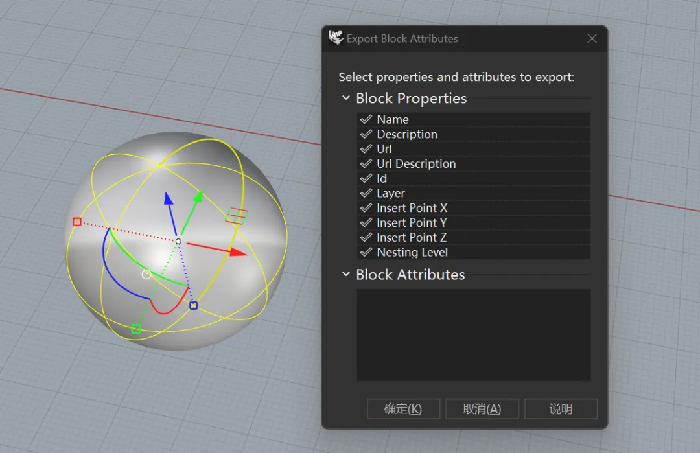
Task: Click the green square scale handle
Action: pyautogui.click(x=136, y=329)
